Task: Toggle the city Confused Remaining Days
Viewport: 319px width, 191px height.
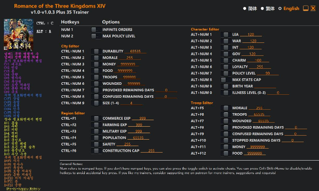Action: point(96,97)
